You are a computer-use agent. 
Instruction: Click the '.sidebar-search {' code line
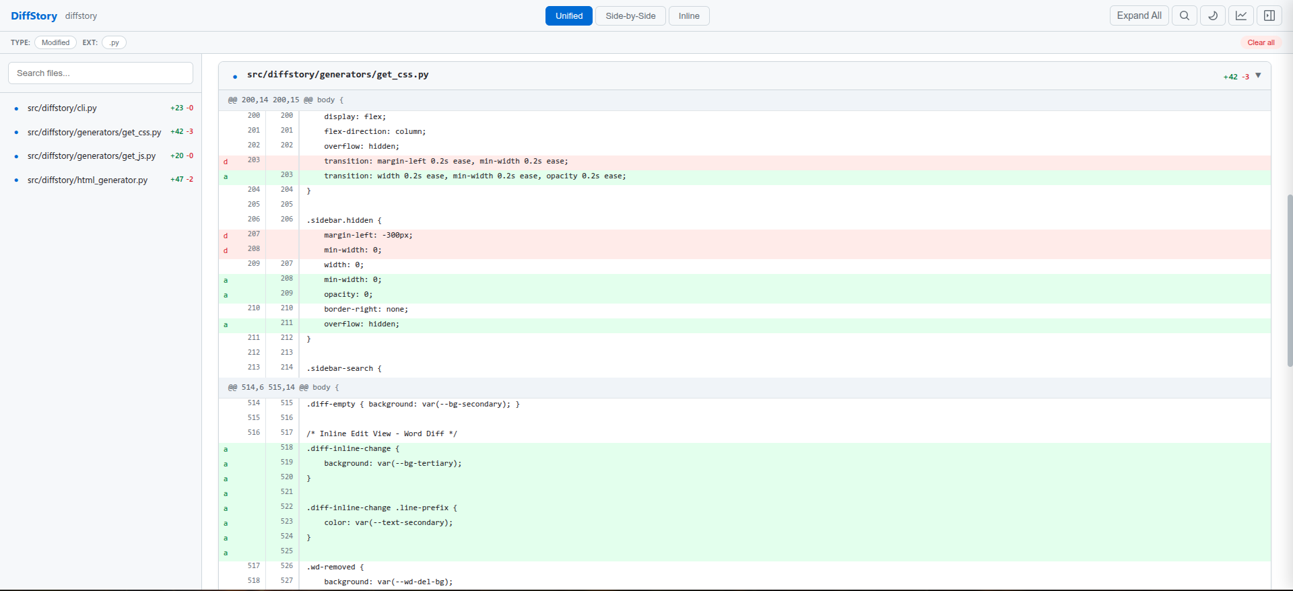pos(745,369)
